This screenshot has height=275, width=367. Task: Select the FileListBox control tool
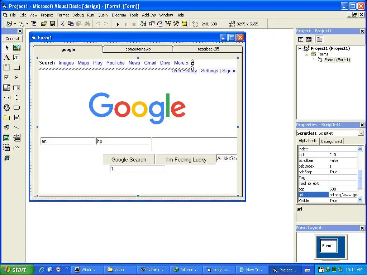pos(16,117)
